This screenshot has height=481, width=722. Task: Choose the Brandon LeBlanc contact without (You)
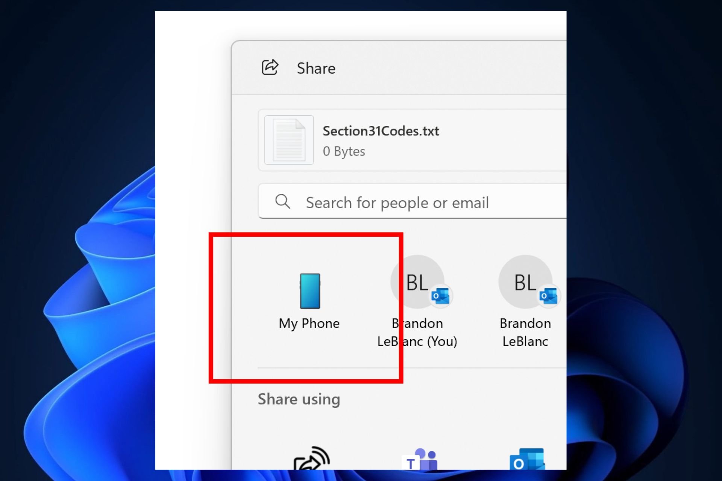pos(525,302)
